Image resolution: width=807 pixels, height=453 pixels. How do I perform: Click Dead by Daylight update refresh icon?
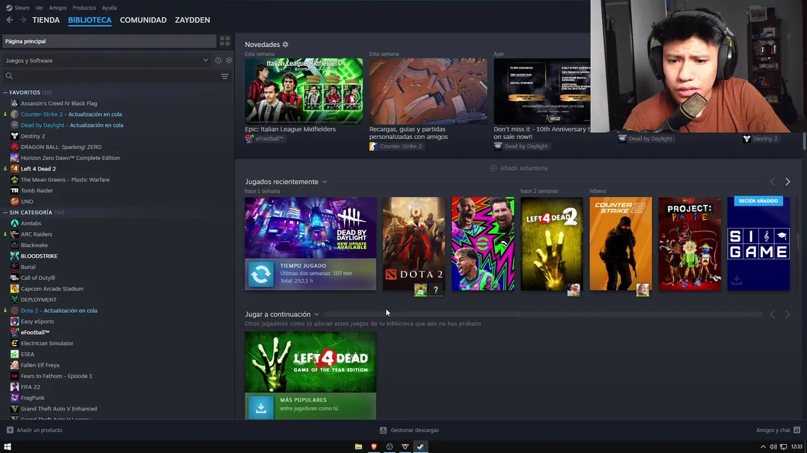tap(261, 274)
